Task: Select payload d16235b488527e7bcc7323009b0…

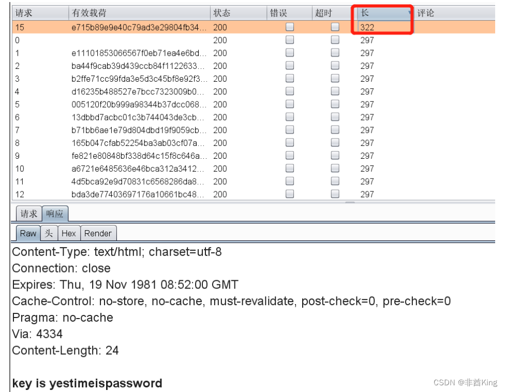Action: (138, 92)
